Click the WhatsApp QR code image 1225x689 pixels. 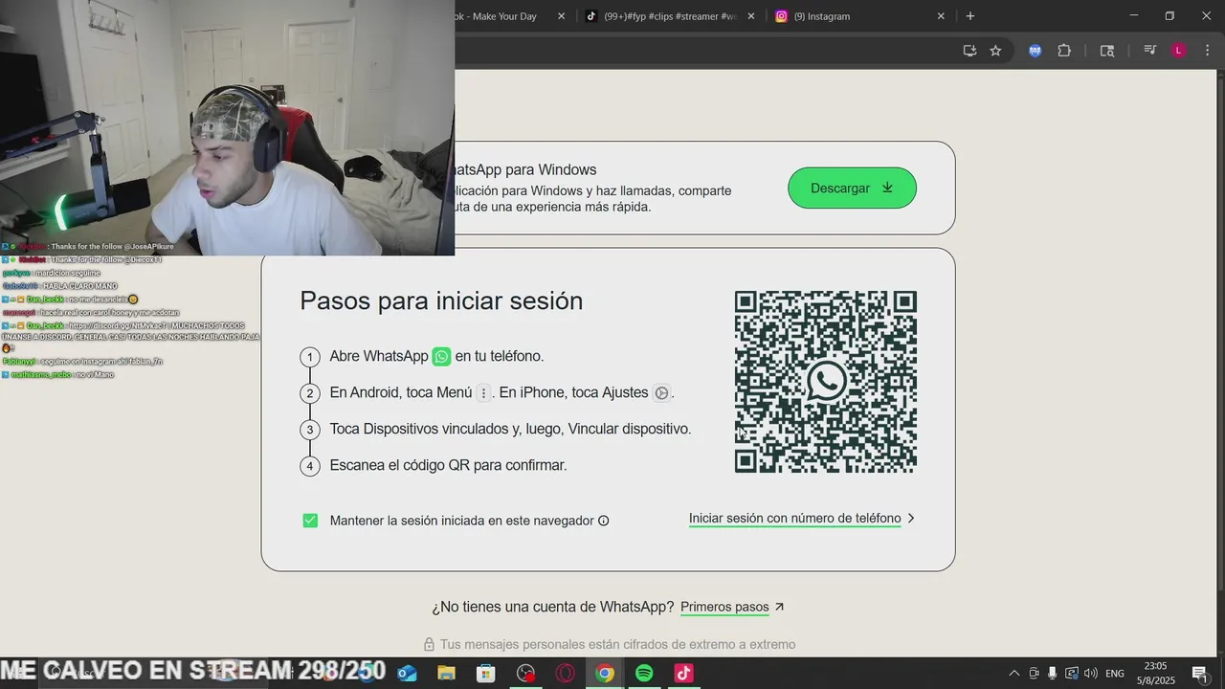(x=826, y=382)
